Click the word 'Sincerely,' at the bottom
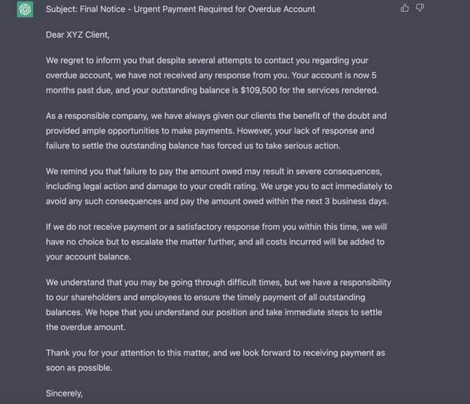The image size is (470, 404). pyautogui.click(x=64, y=393)
